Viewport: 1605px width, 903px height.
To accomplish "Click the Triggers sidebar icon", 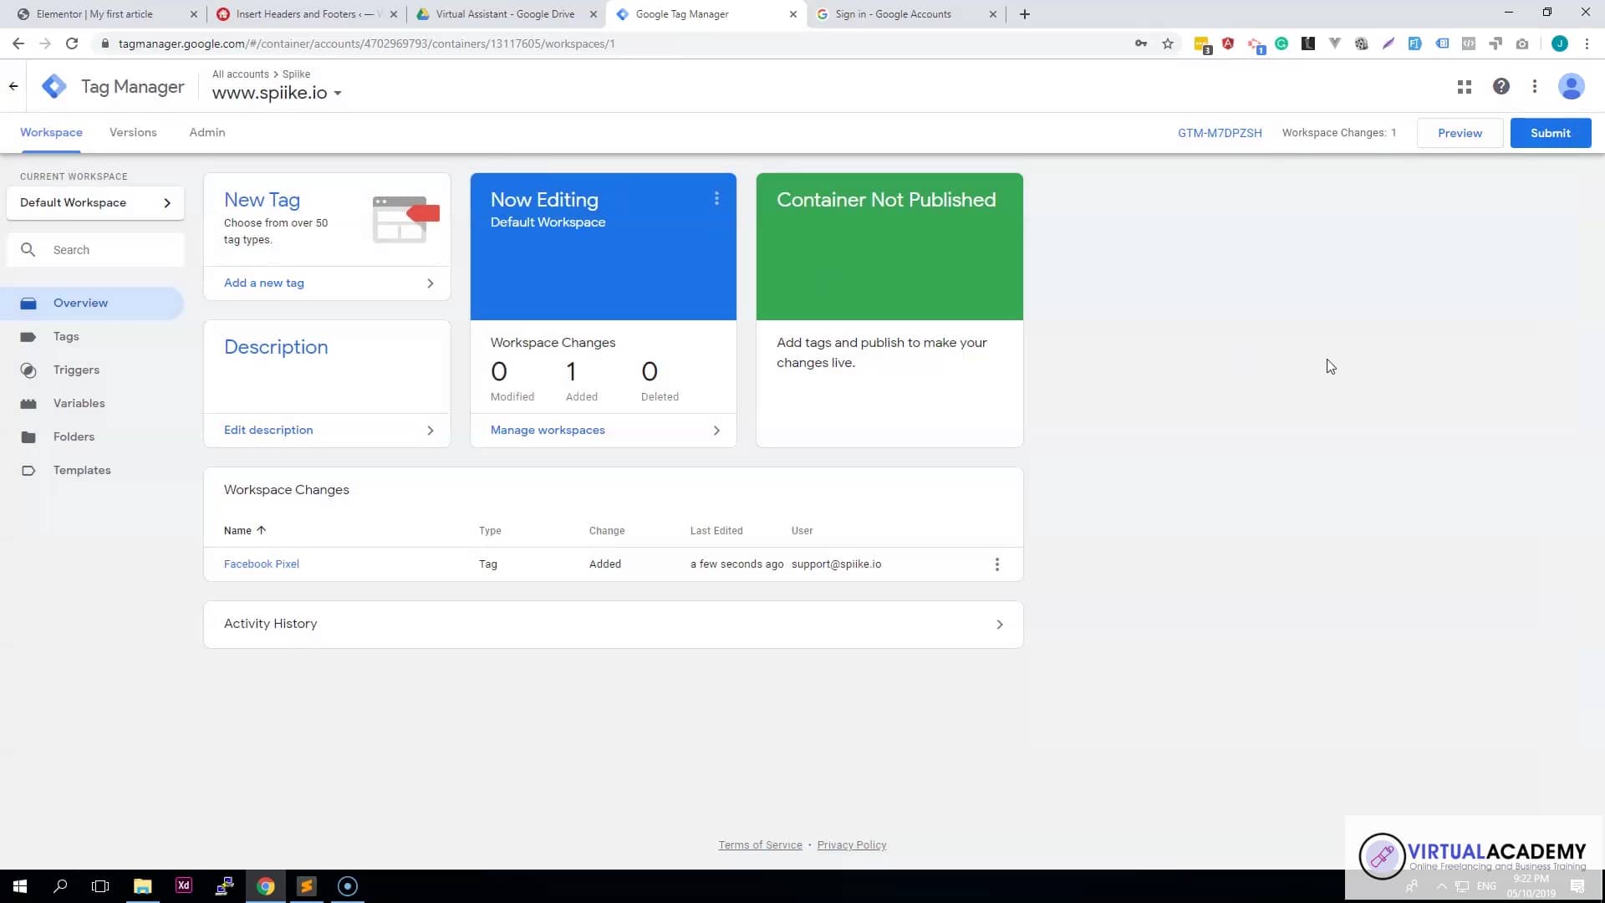I will [28, 370].
